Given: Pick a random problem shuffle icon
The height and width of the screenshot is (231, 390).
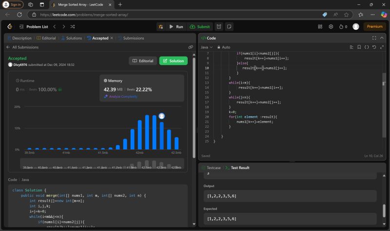Looking at the screenshot, I should tap(72, 26).
